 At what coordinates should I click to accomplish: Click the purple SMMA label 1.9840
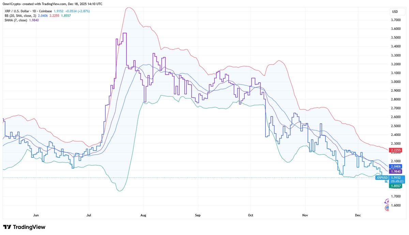point(395,171)
